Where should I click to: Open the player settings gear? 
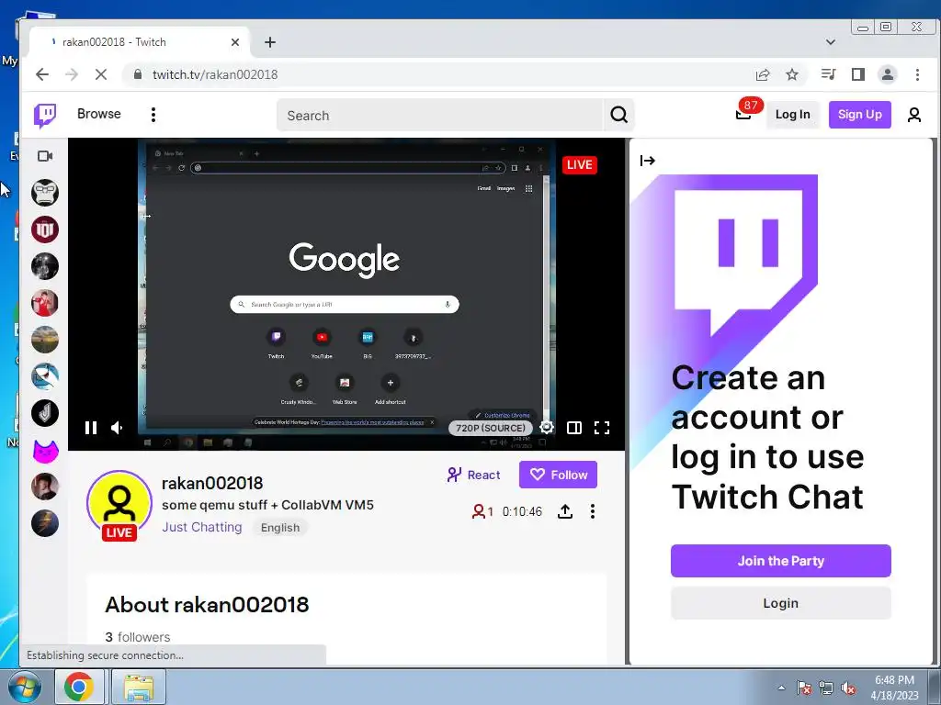pyautogui.click(x=547, y=427)
